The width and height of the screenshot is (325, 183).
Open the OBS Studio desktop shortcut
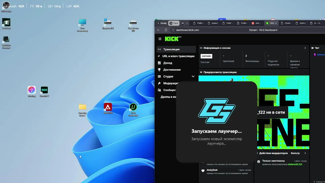point(6,6)
